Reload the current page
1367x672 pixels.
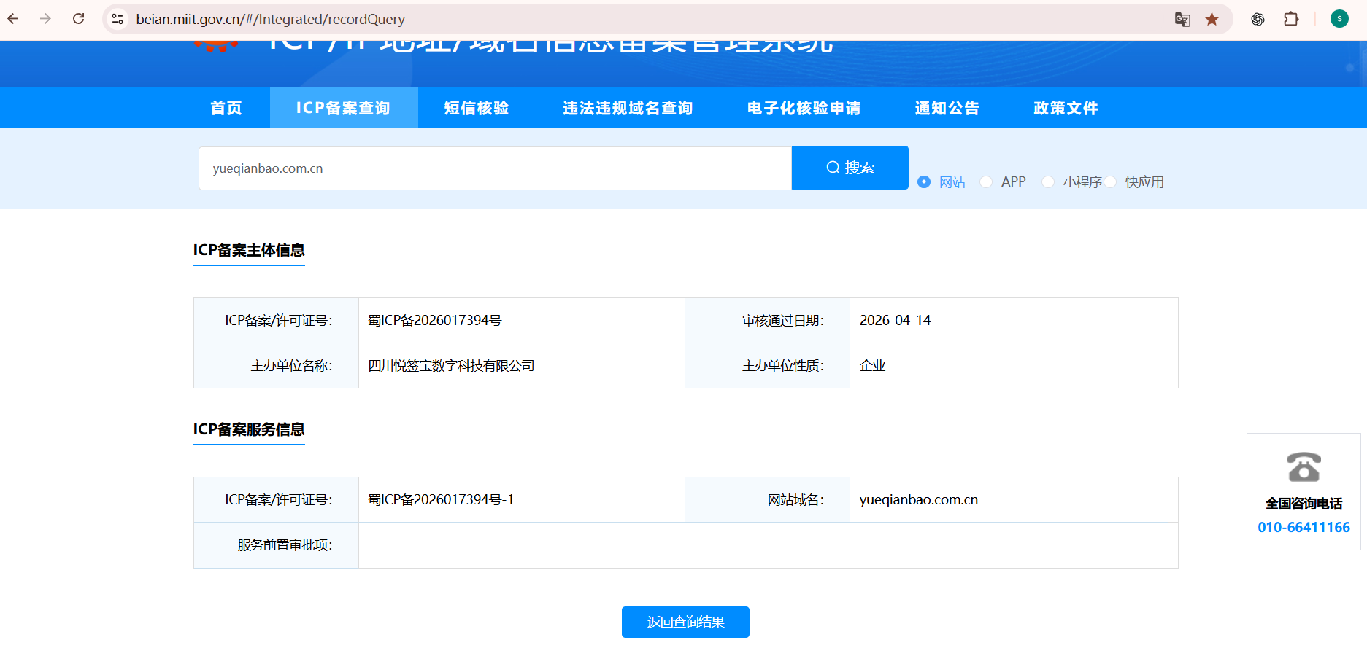pos(78,19)
